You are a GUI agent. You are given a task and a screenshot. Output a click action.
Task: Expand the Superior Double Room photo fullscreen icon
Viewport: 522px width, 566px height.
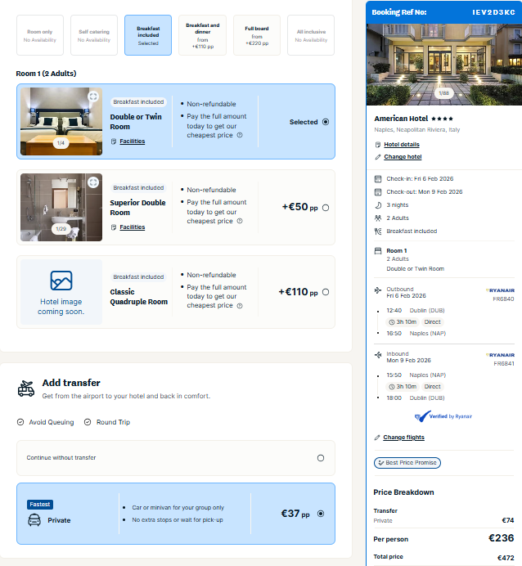93,182
